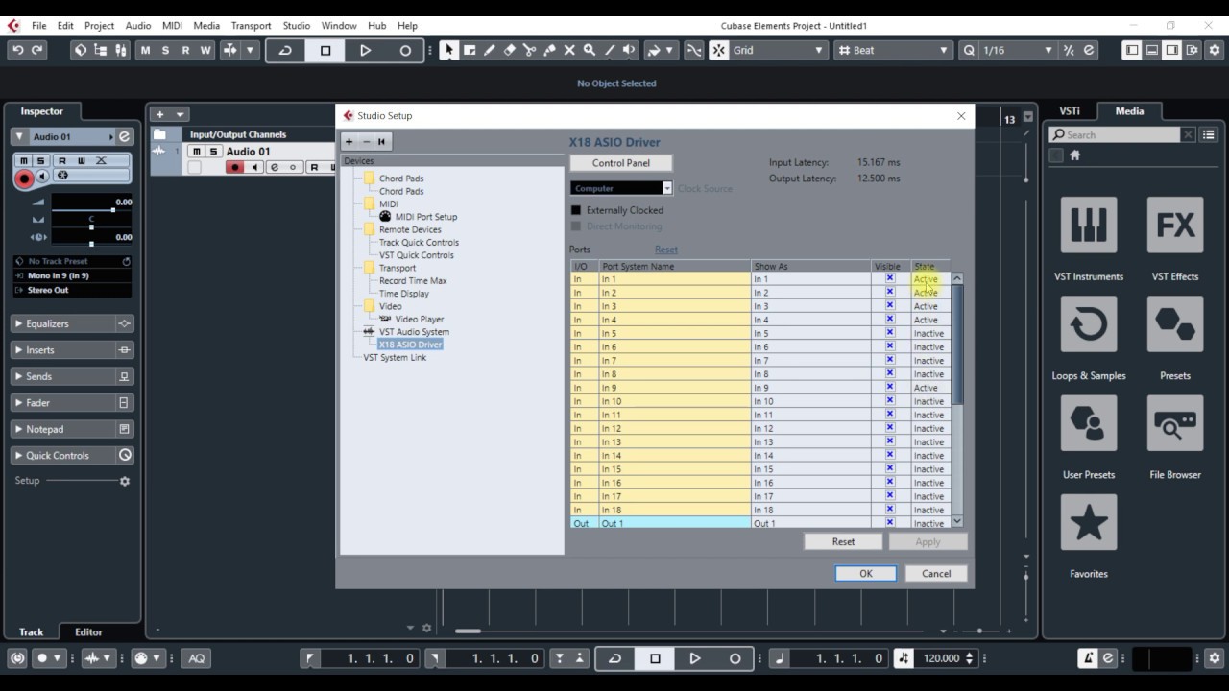Click the Control Panel button

(621, 163)
